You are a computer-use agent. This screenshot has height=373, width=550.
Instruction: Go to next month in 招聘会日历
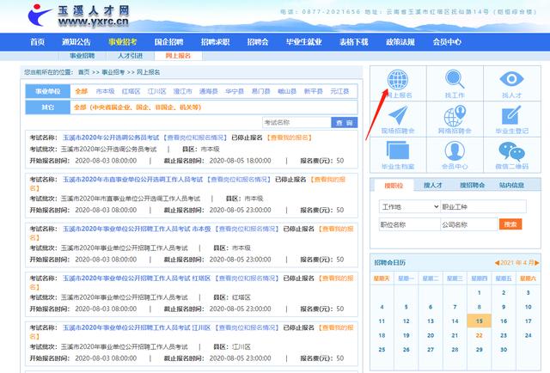click(x=537, y=263)
